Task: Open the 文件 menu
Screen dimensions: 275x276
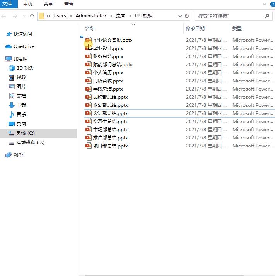Action: pyautogui.click(x=7, y=4)
